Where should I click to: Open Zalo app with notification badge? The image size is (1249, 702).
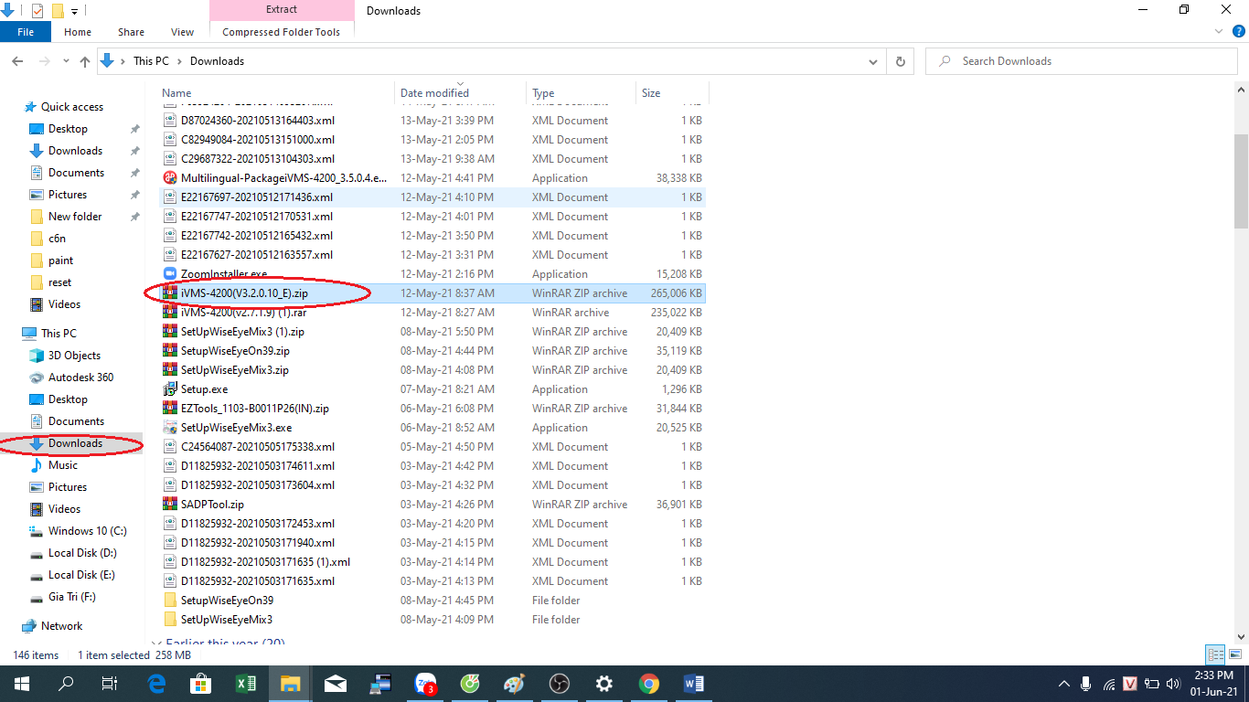(426, 684)
